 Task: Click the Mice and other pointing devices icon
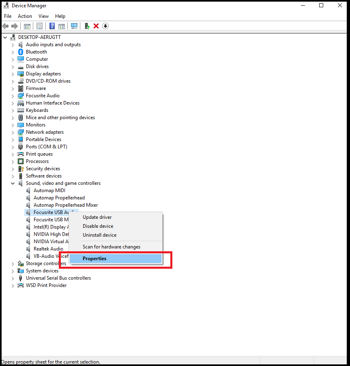click(21, 118)
